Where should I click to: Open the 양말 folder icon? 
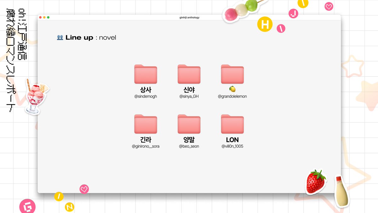tap(189, 124)
